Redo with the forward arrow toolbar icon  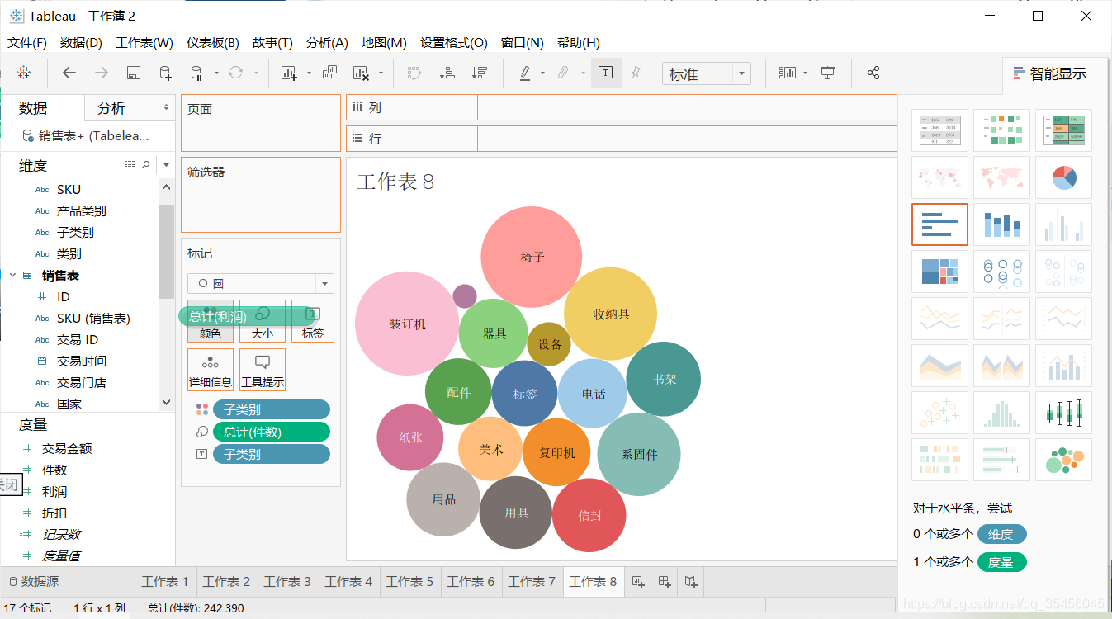tap(102, 73)
